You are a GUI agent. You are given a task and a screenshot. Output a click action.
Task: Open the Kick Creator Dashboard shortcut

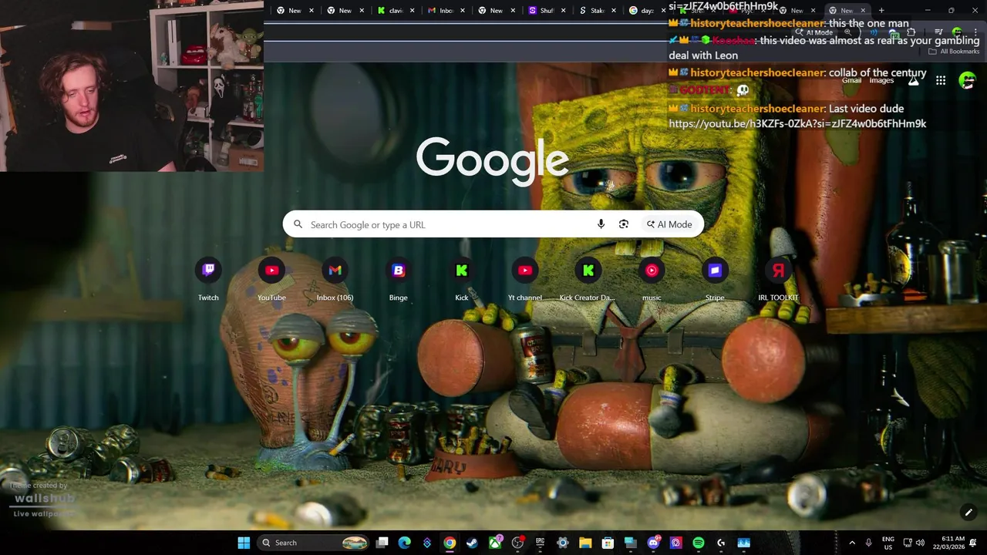tap(588, 278)
